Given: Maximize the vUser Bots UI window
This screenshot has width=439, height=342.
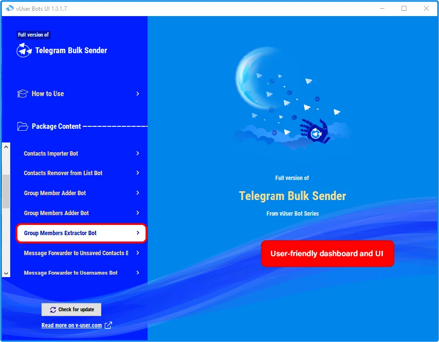Looking at the screenshot, I should tap(404, 8).
